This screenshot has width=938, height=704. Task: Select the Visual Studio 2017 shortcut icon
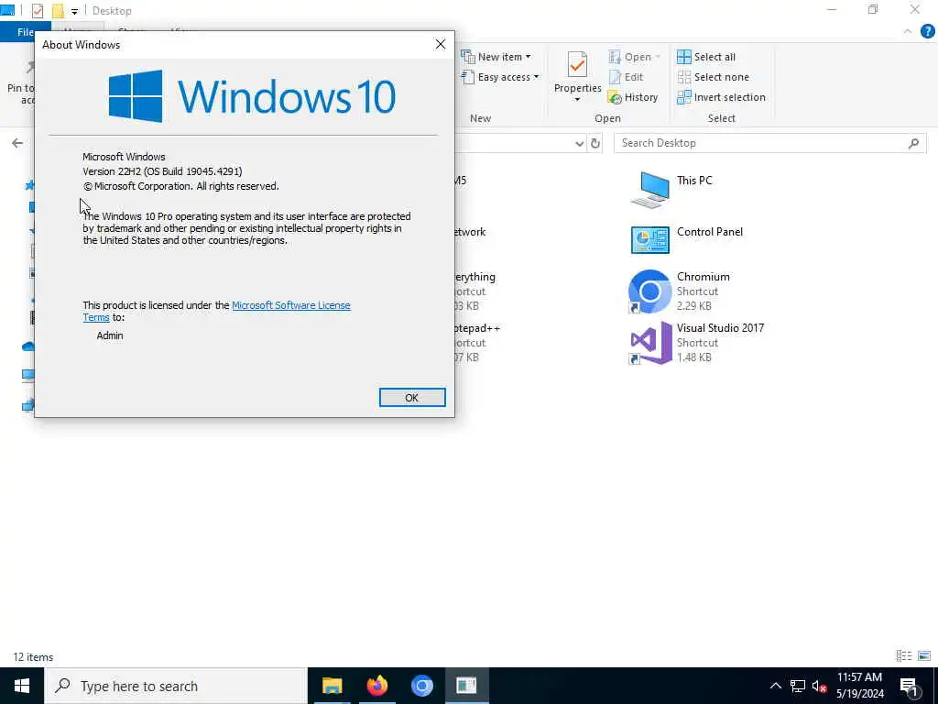tap(650, 343)
